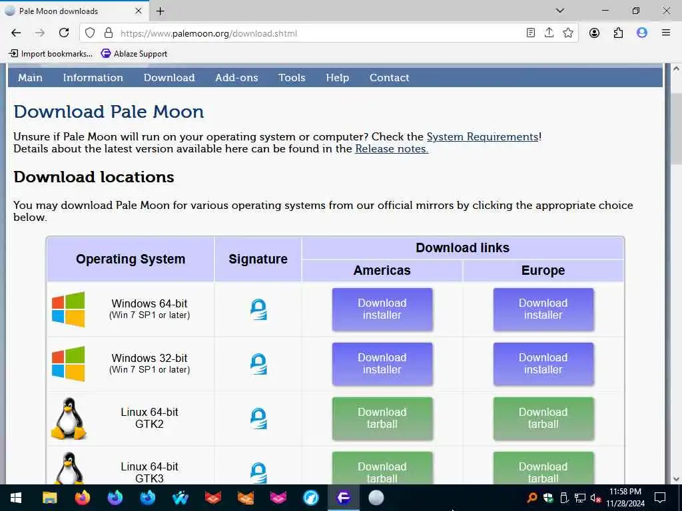The width and height of the screenshot is (682, 511).
Task: Click the taskbar clock showing 11:58 PM
Action: (625, 498)
